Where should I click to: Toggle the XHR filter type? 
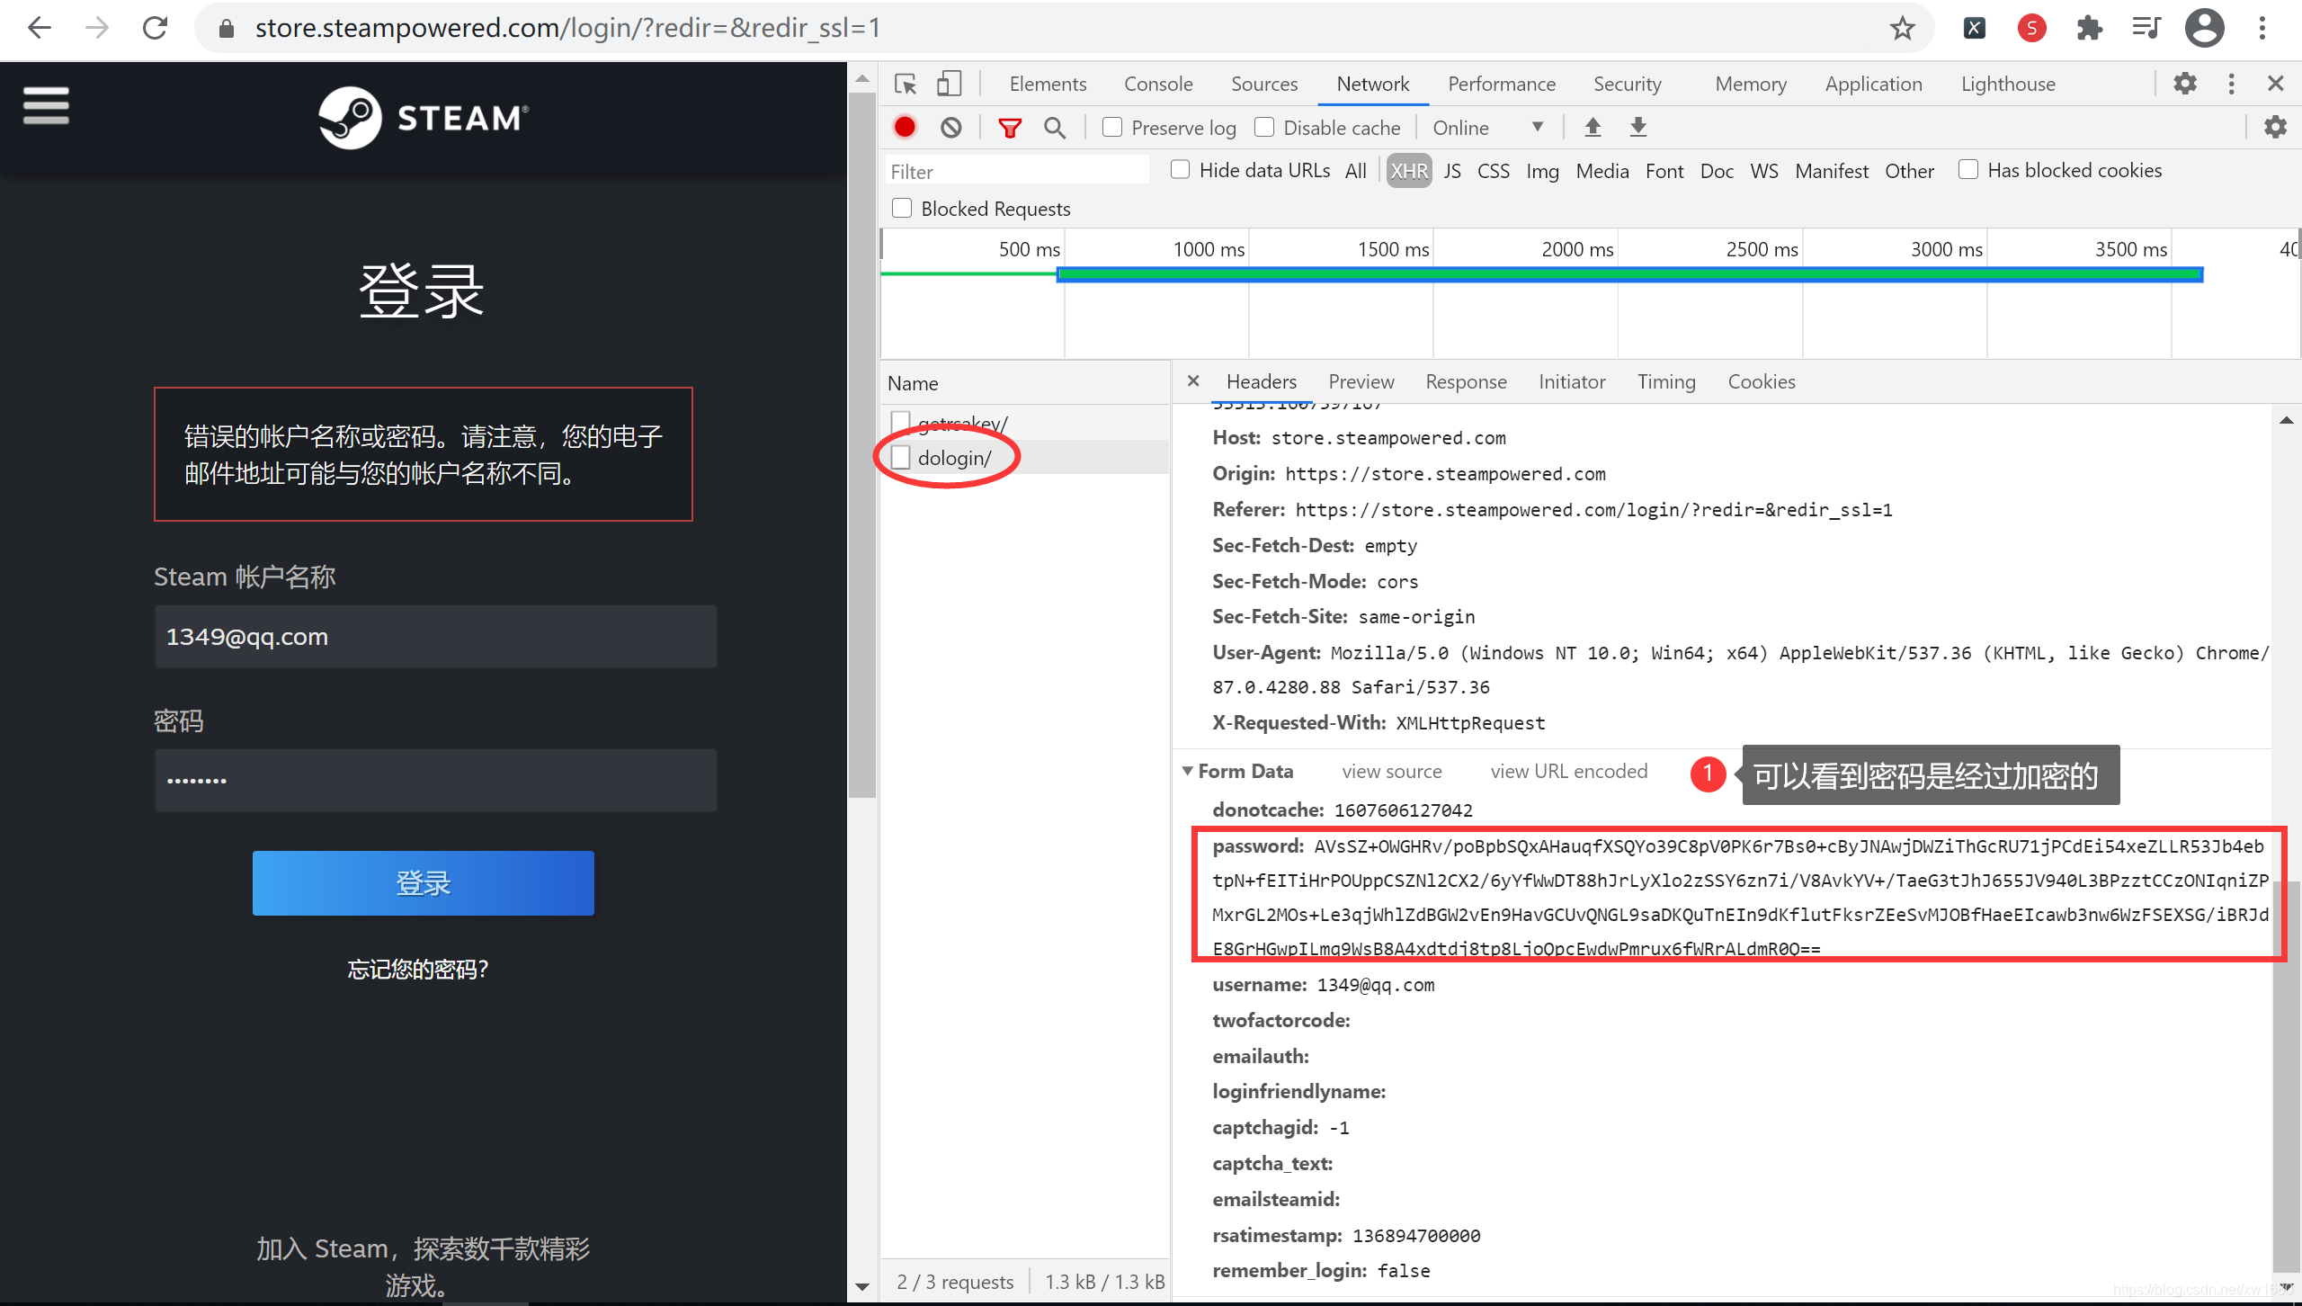1409,171
